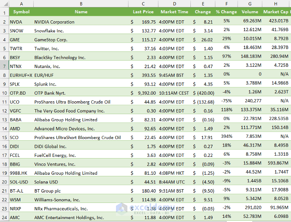Click the Volume header cell
This screenshot has height=222, width=291.
click(x=250, y=12)
